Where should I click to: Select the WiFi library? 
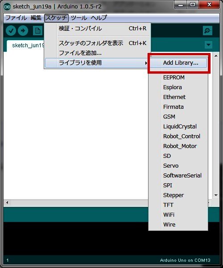178,215
